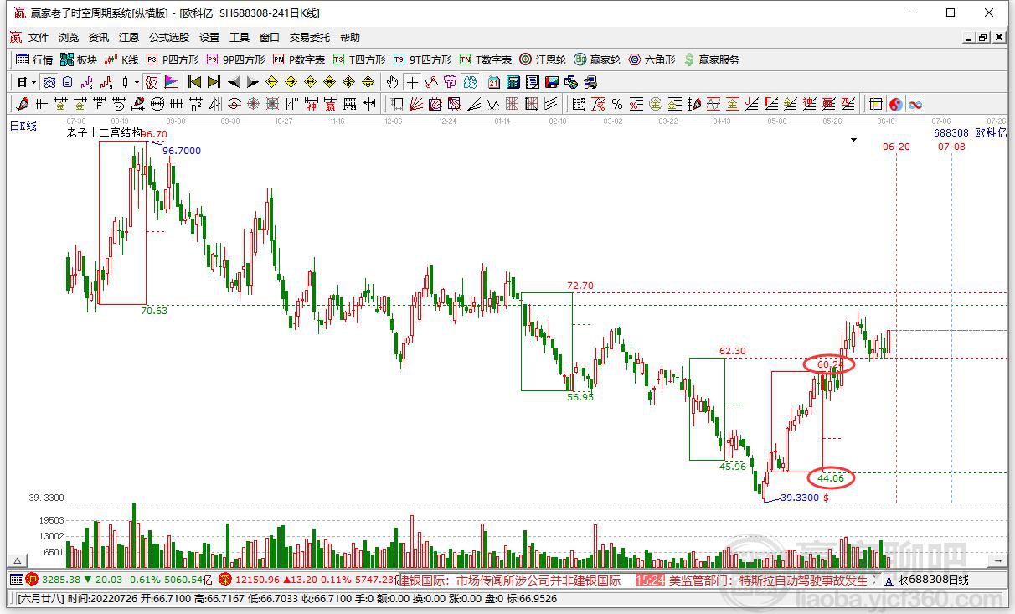This screenshot has width=1015, height=614.
Task: Click the calendar 21 icon
Action: 494,82
